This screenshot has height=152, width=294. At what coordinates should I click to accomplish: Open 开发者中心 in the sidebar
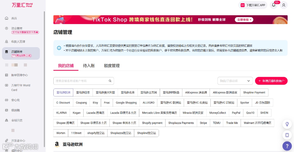pyautogui.click(x=18, y=141)
